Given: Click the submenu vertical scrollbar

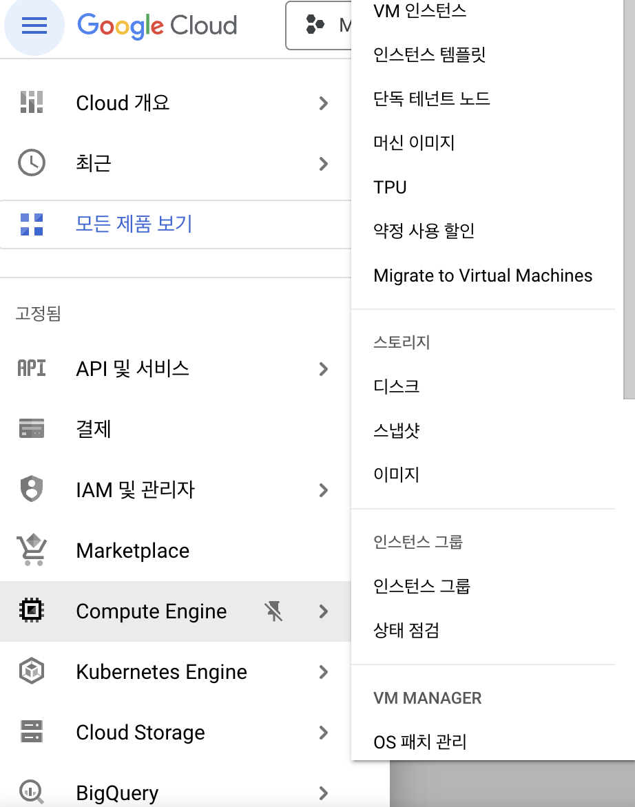Looking at the screenshot, I should coord(629,199).
